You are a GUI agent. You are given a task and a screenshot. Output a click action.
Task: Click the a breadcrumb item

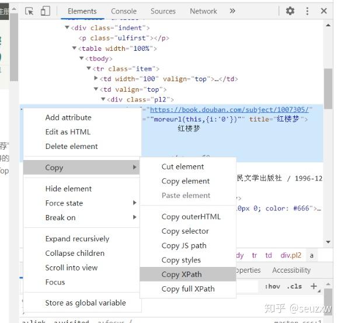(312, 255)
